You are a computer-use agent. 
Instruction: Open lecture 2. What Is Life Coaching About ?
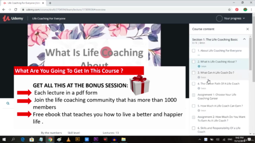click(217, 62)
